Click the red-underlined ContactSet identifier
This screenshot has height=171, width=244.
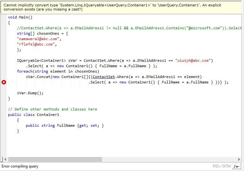[104, 77]
